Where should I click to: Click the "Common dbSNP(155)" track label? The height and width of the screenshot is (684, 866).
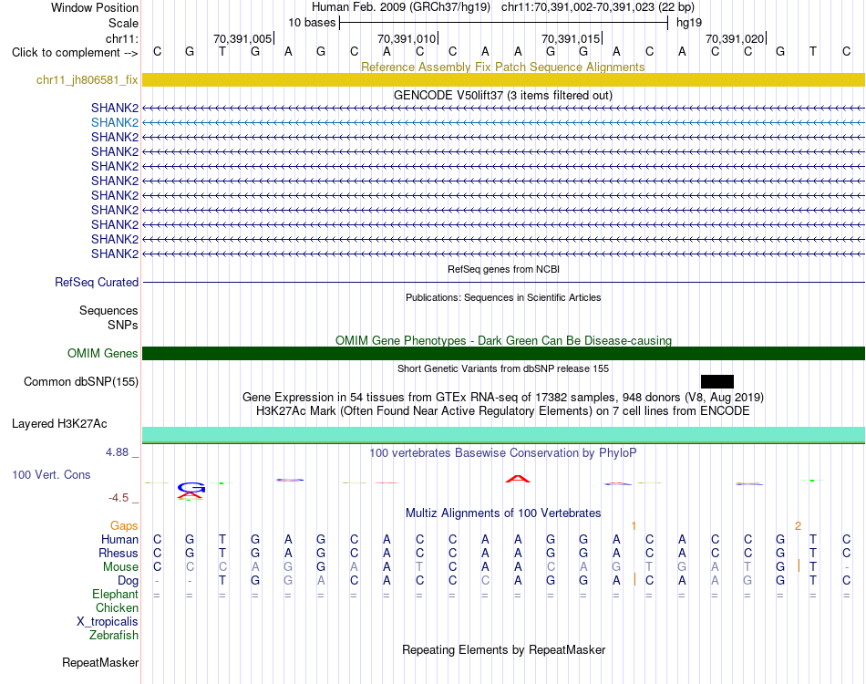pyautogui.click(x=81, y=382)
